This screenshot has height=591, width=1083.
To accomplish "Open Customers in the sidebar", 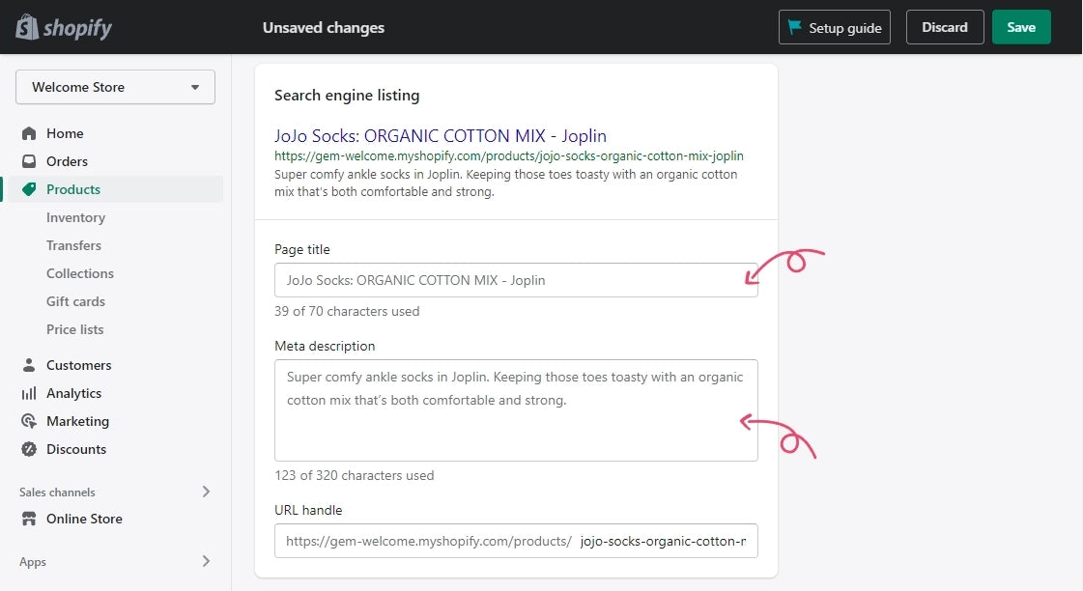I will (x=79, y=365).
